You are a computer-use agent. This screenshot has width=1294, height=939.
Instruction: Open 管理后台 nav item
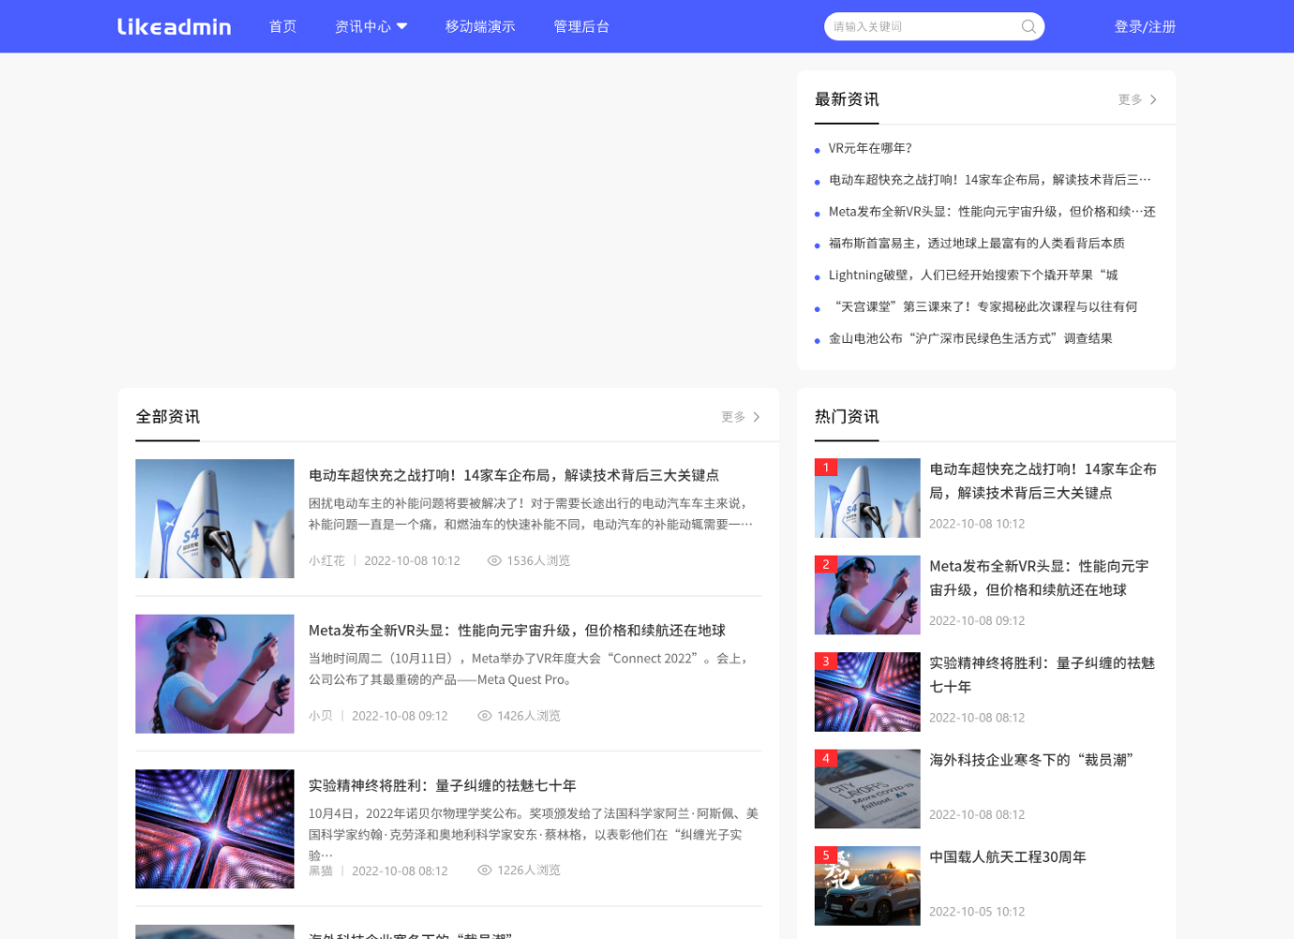point(581,26)
